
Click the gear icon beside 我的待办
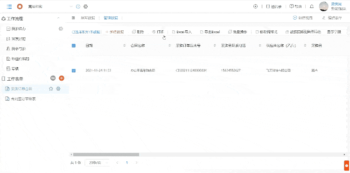click(61, 29)
